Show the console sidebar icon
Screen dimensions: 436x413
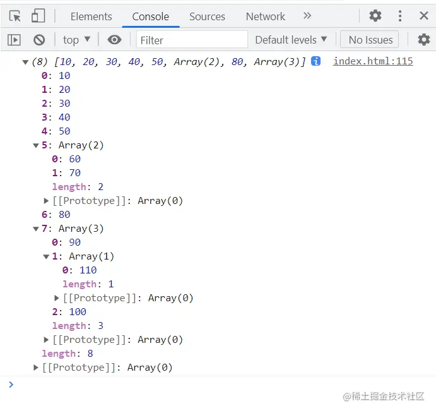point(14,40)
